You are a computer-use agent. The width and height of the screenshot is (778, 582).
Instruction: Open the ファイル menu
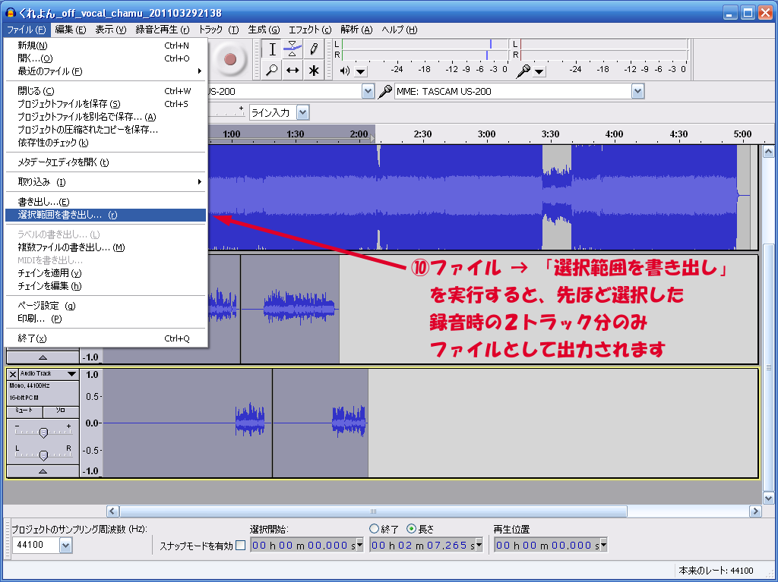(x=27, y=30)
